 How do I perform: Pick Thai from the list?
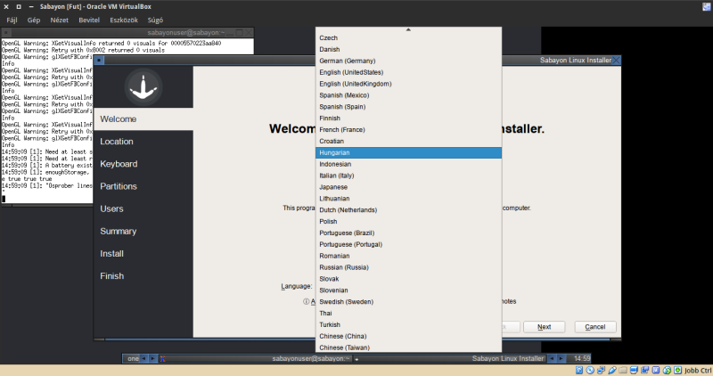click(408, 314)
